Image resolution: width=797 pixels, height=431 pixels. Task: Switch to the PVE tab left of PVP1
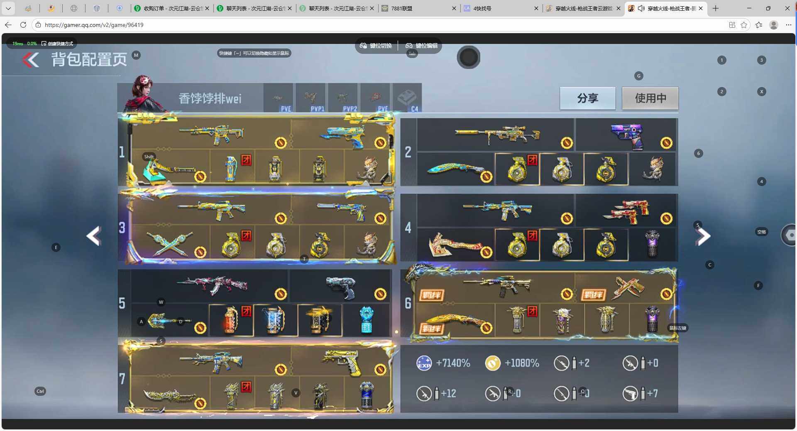279,98
